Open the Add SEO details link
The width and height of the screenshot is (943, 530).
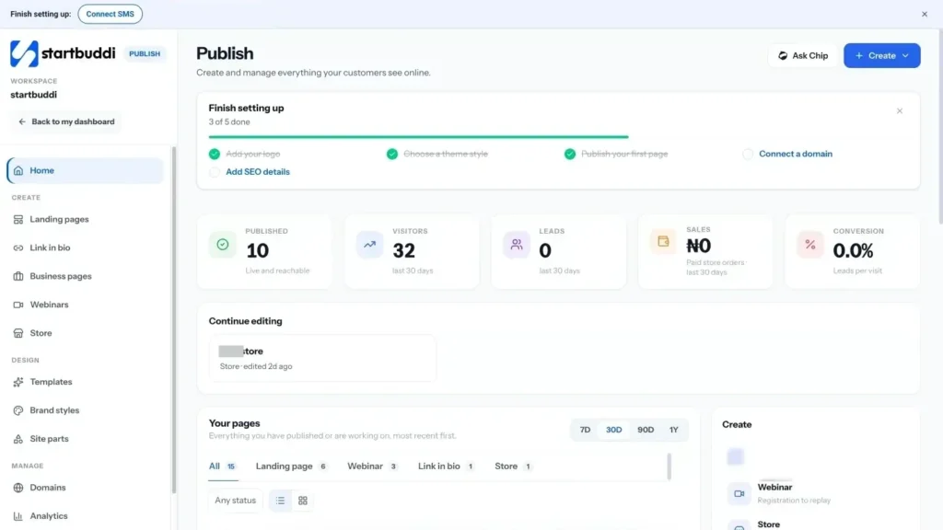(x=258, y=172)
